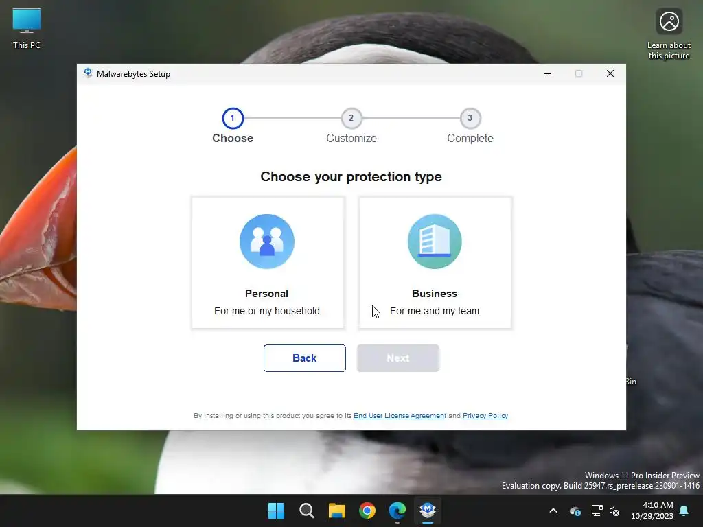
Task: Click the greyed-out Next button
Action: pyautogui.click(x=397, y=358)
